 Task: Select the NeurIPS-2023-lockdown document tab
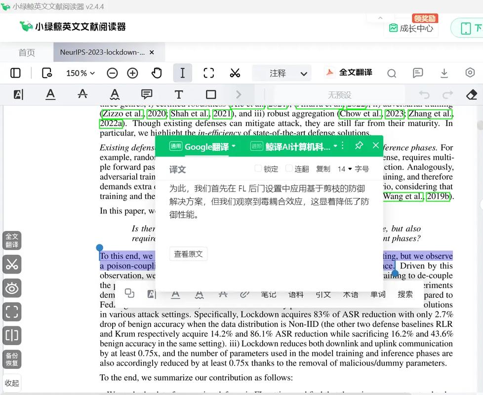coord(102,52)
